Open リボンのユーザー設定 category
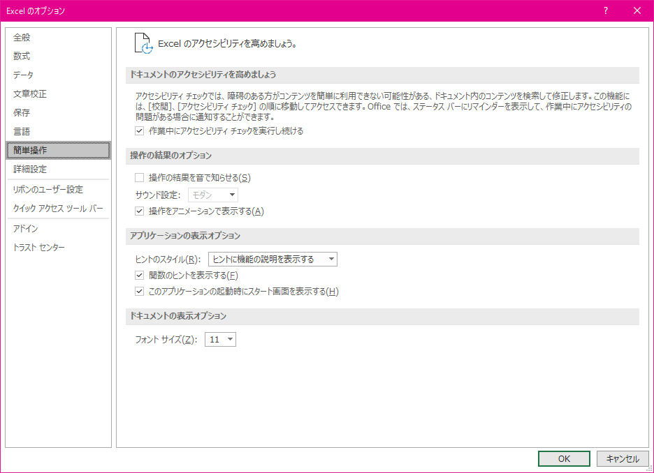 [x=59, y=190]
